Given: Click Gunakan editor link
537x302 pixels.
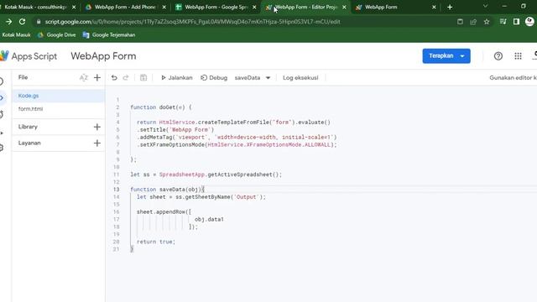Looking at the screenshot, I should coord(513,78).
